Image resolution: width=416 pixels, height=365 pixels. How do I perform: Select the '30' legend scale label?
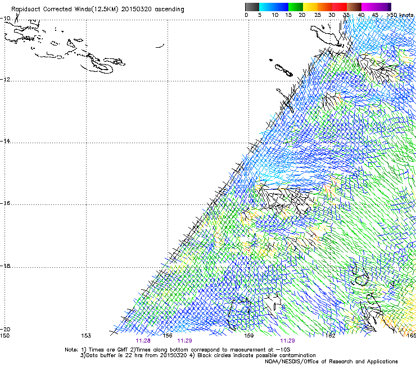click(332, 15)
